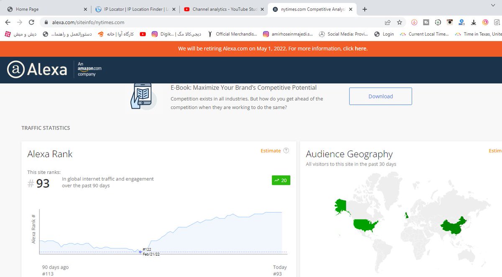
Task: Click Alaska on the audience map
Action: (x=342, y=207)
